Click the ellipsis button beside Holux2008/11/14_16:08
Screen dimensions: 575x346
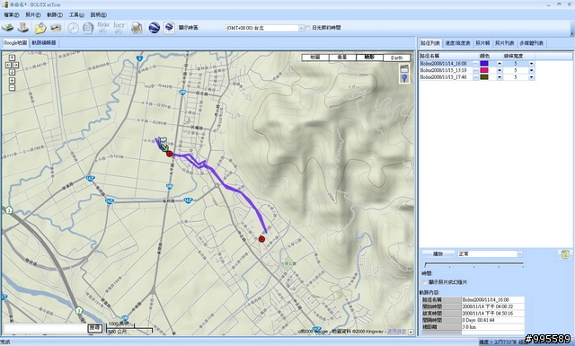475,64
